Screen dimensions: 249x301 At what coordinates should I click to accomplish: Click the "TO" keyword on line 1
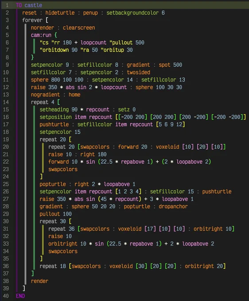[19, 5]
